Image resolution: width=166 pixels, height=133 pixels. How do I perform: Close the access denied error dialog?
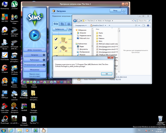point(110,57)
